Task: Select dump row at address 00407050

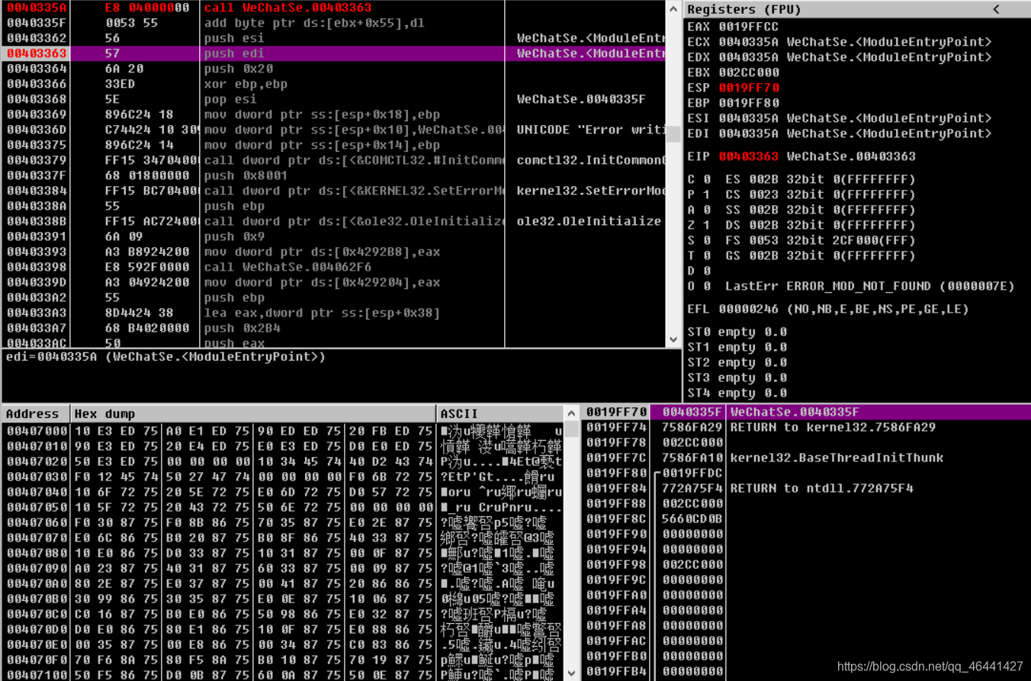Action: coord(283,507)
